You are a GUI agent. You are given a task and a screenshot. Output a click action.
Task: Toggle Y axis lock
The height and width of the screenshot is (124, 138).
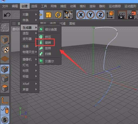[x=91, y=15]
